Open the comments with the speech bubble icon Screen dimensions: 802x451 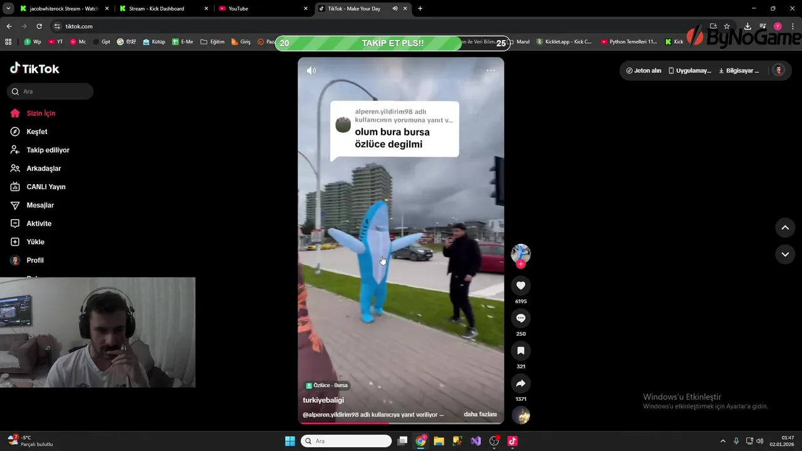point(521,318)
